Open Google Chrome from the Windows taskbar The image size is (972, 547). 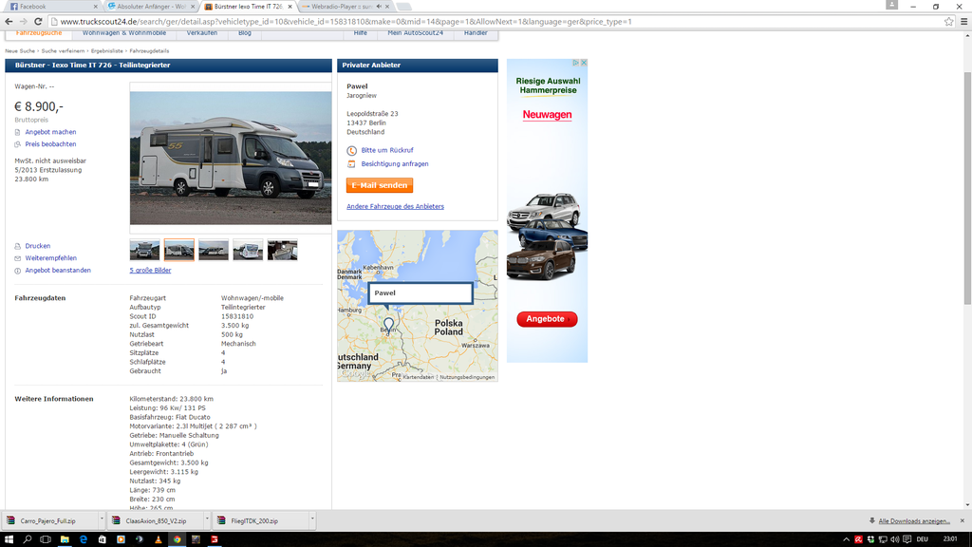[177, 539]
